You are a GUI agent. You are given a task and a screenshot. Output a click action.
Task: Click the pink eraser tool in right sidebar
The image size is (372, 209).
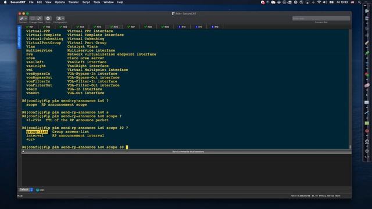(x=367, y=85)
